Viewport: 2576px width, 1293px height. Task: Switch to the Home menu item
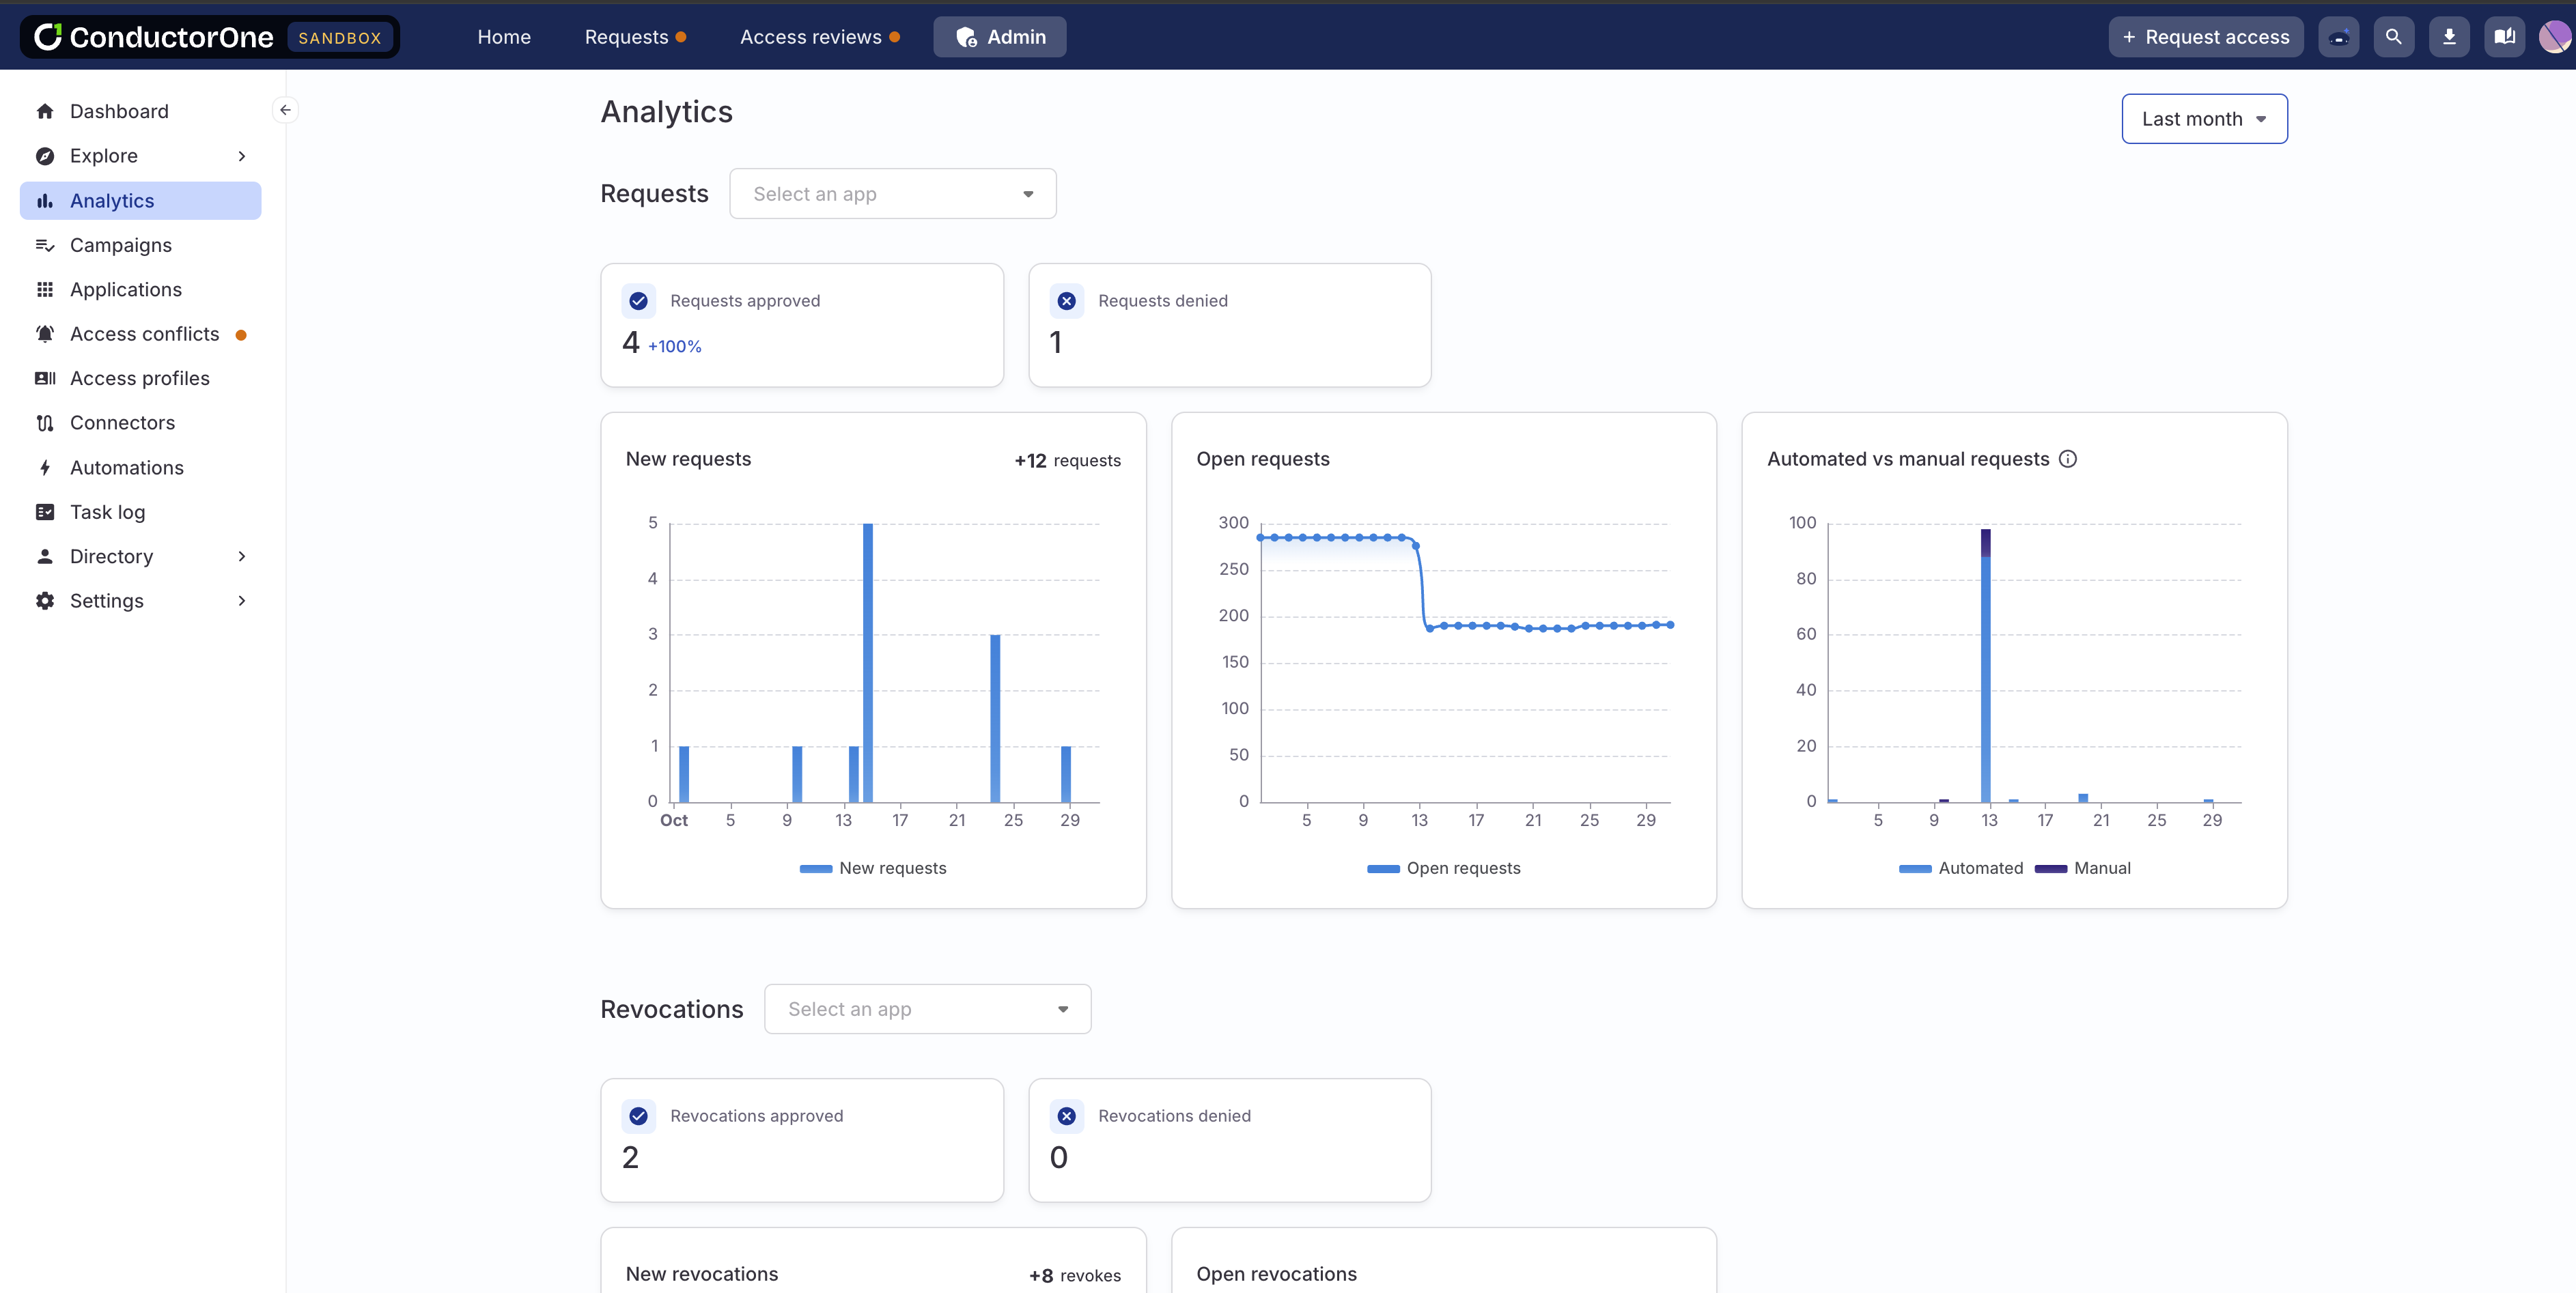tap(504, 36)
